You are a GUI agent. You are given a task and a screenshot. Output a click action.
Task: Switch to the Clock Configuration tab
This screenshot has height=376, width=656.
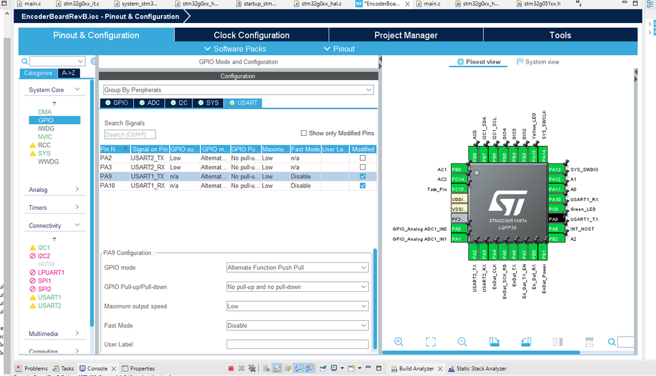point(251,35)
